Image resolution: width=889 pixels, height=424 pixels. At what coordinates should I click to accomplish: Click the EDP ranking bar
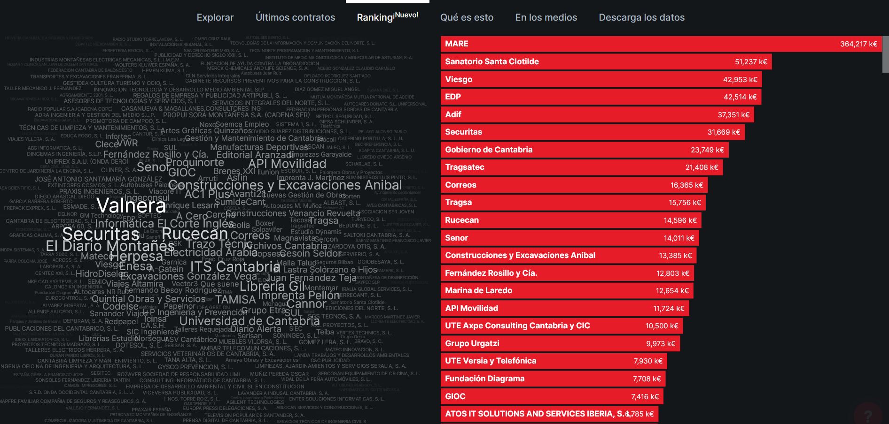tap(601, 97)
